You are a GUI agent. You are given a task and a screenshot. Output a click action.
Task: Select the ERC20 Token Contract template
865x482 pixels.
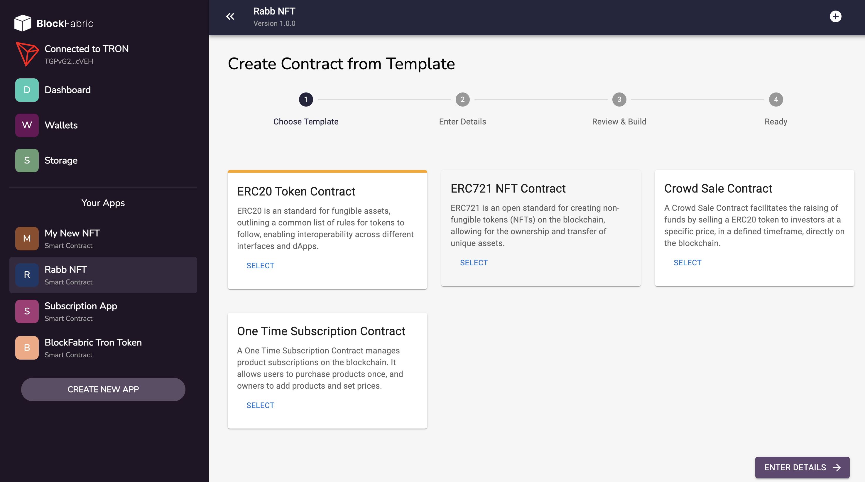pos(260,265)
